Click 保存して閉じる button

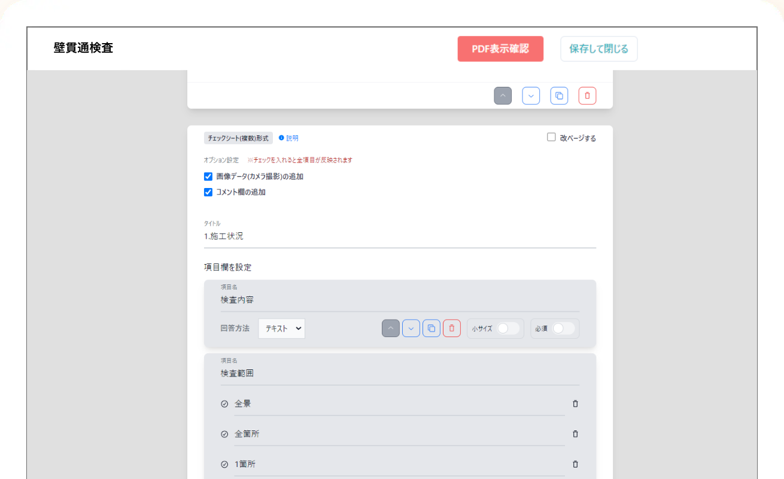[x=598, y=49]
